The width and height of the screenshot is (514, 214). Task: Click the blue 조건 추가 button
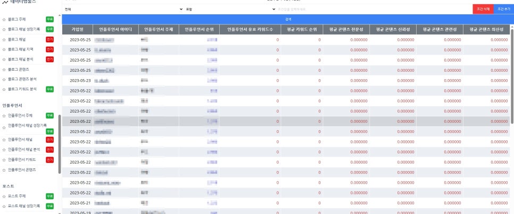(x=503, y=10)
